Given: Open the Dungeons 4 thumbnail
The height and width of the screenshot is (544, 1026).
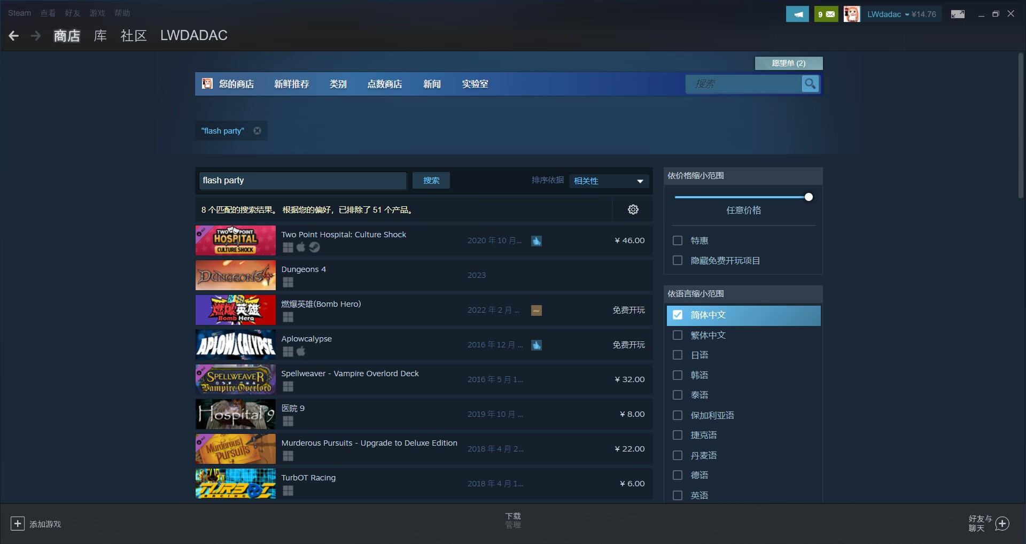Looking at the screenshot, I should [x=236, y=275].
